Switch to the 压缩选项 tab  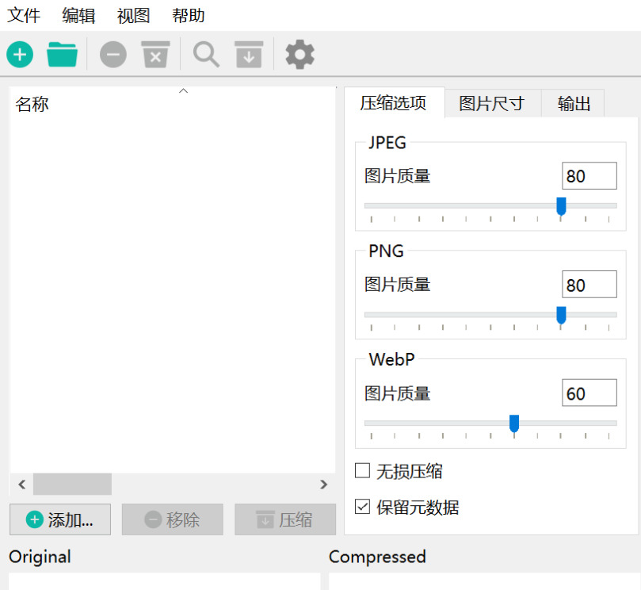click(394, 103)
